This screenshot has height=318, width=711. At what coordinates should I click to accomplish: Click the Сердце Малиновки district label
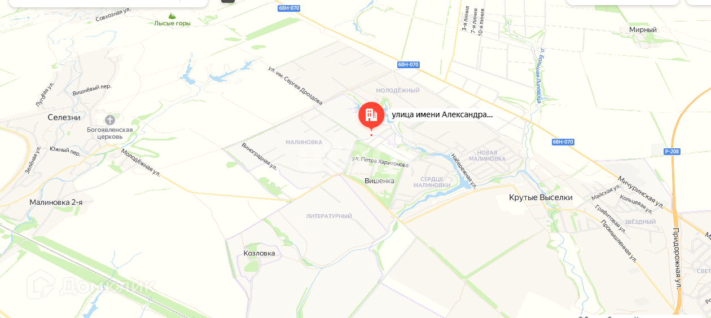pyautogui.click(x=432, y=182)
